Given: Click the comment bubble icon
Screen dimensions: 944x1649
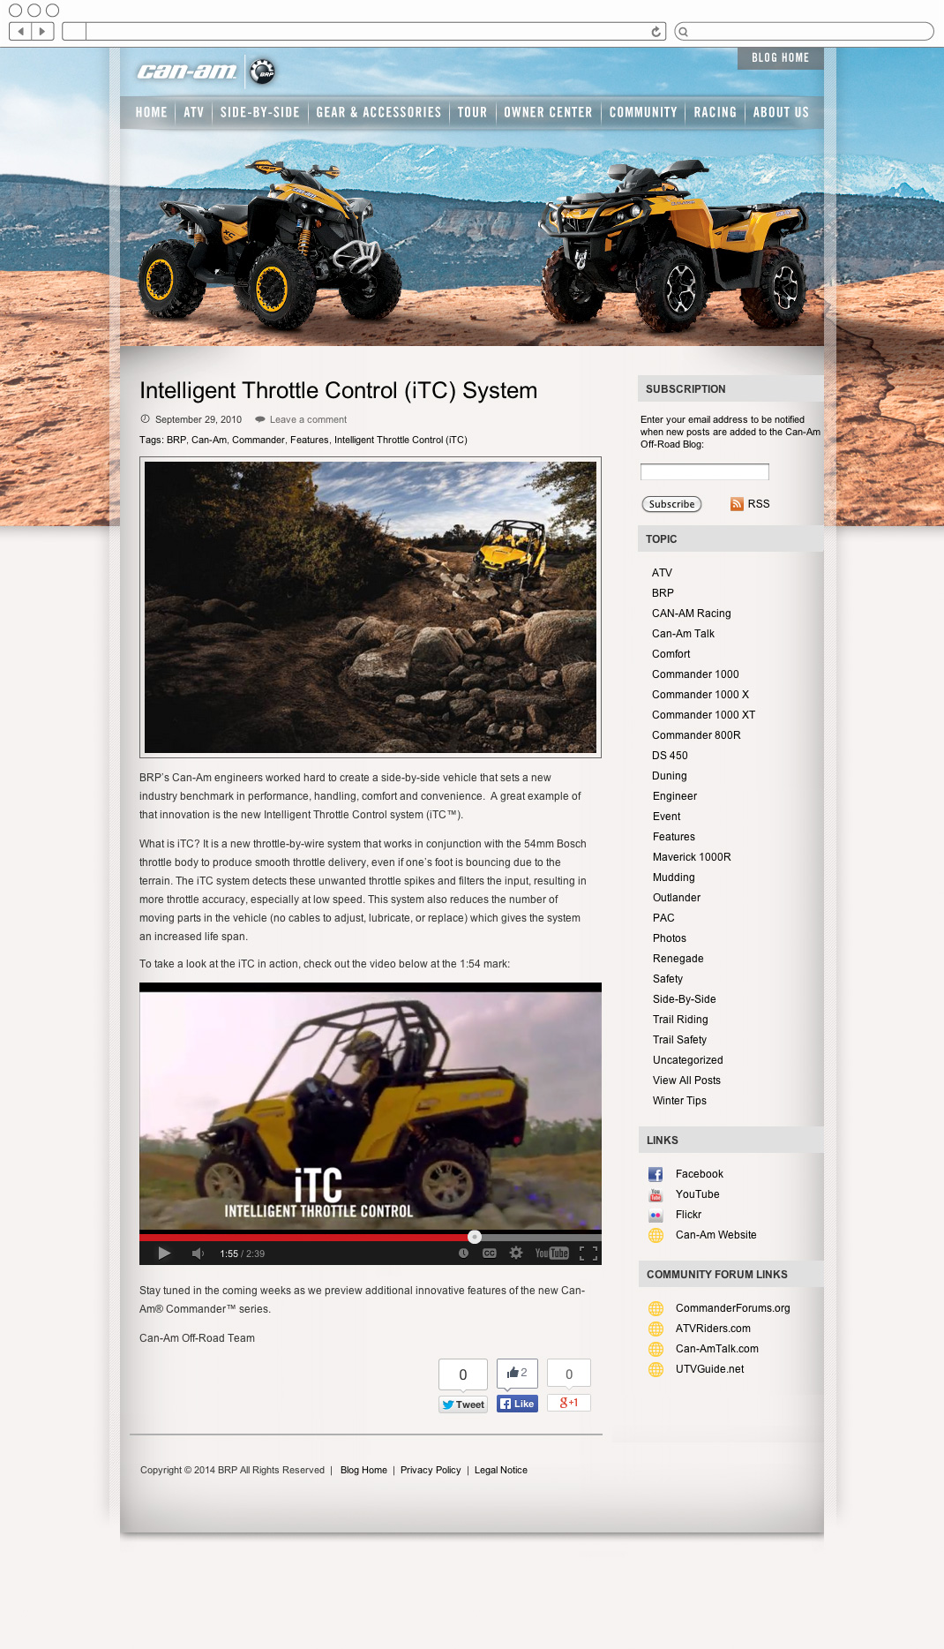Looking at the screenshot, I should [x=260, y=419].
